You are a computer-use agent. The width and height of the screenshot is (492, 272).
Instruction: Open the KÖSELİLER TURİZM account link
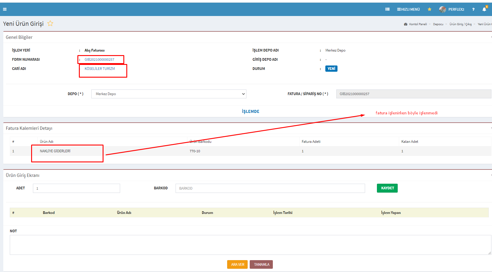point(100,69)
